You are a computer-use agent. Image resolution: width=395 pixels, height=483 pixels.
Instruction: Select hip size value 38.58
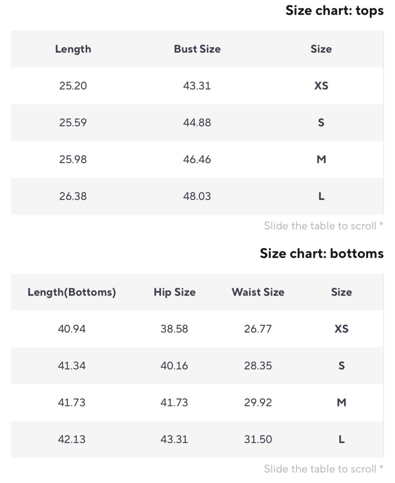pos(174,329)
